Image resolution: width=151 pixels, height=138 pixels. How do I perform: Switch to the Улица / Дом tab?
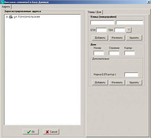coord(94,12)
